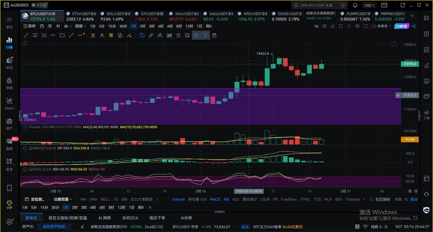
Task: Open the 委单区 order area tab
Action: pos(31,218)
